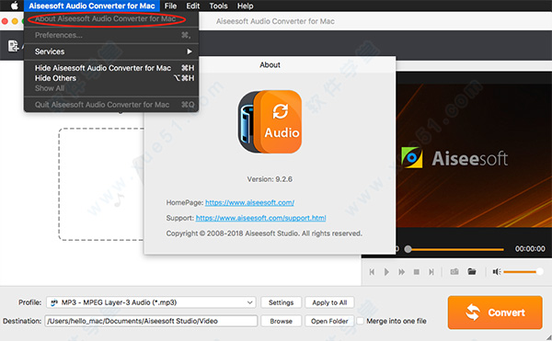Click the playback progress slider
Viewport: 552px width, 341px height.
tap(454, 249)
